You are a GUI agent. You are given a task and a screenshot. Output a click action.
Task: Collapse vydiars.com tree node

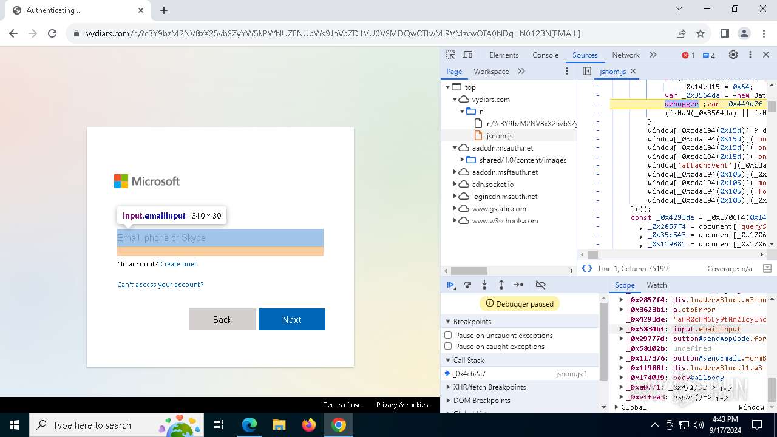point(455,100)
